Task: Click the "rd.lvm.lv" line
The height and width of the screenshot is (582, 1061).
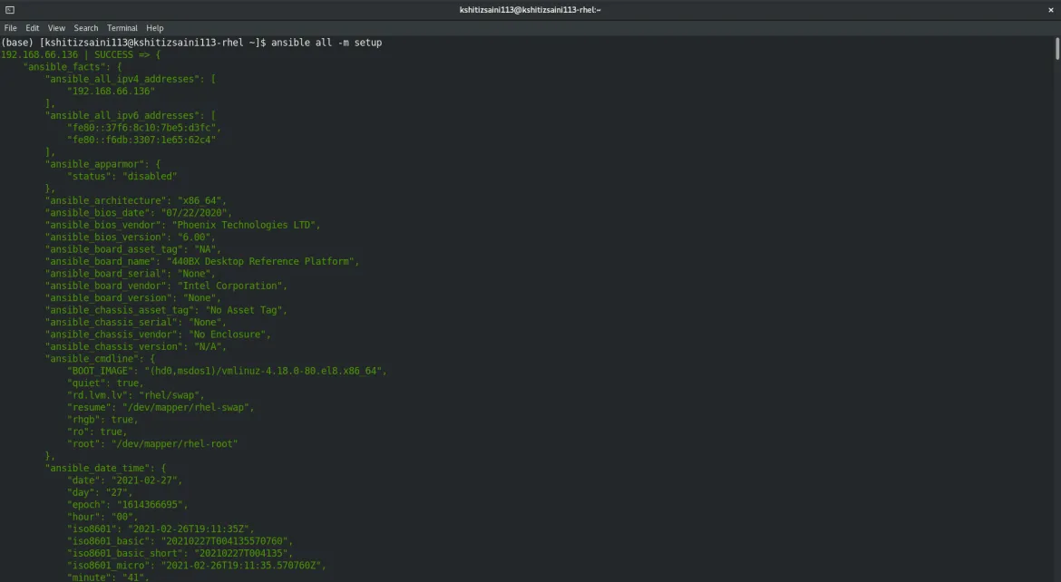Action: click(x=135, y=395)
